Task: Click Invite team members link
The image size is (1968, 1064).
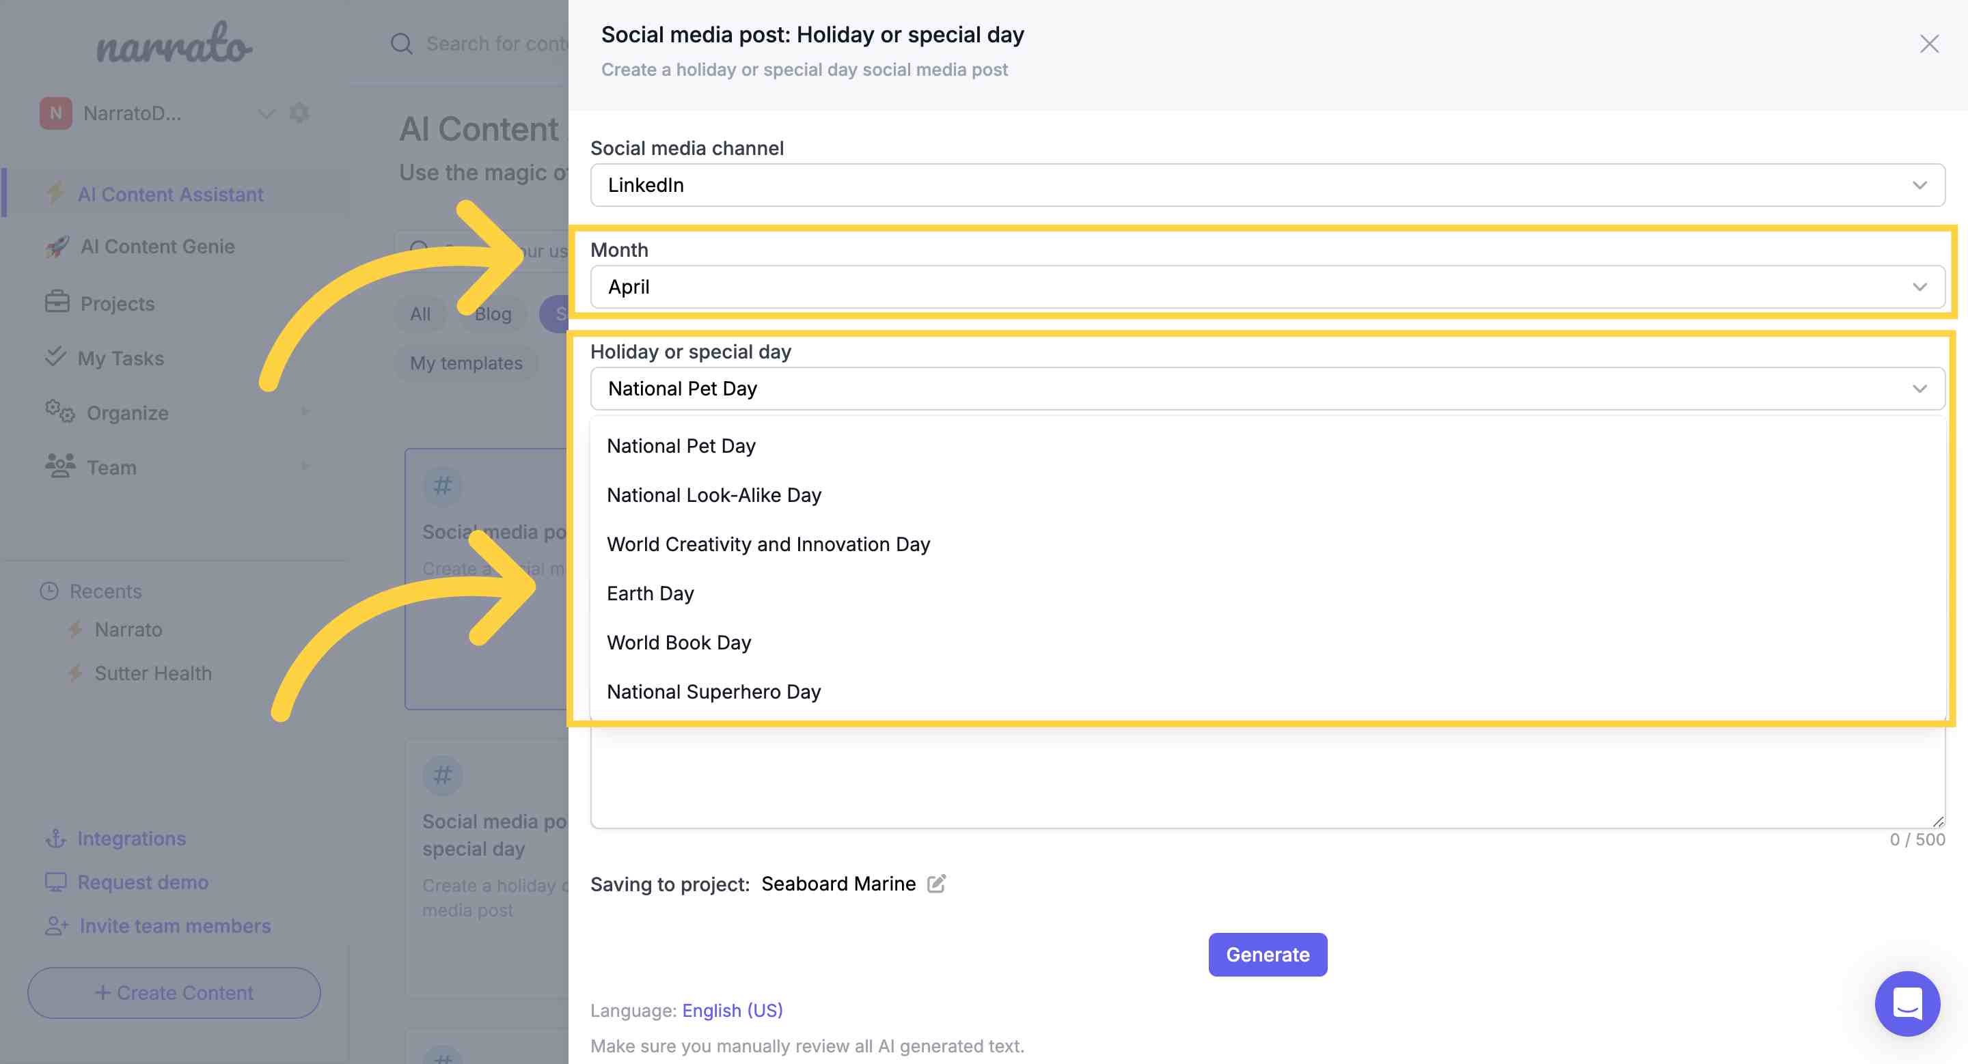Action: [175, 925]
